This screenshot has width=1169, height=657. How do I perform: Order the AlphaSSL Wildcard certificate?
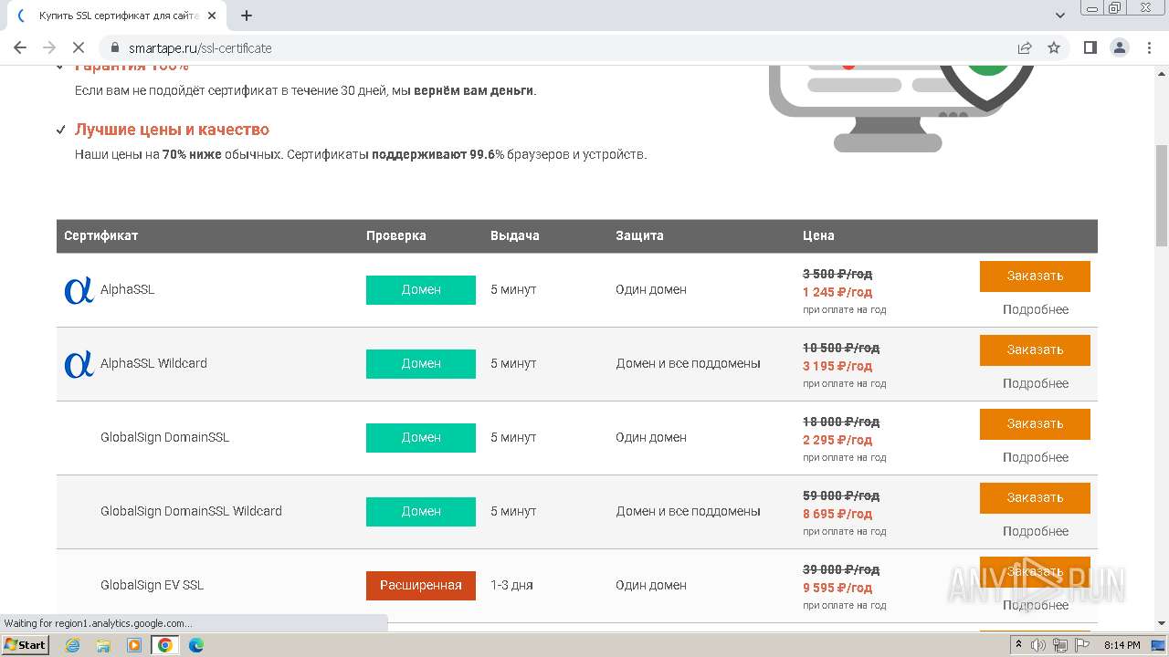[1035, 349]
